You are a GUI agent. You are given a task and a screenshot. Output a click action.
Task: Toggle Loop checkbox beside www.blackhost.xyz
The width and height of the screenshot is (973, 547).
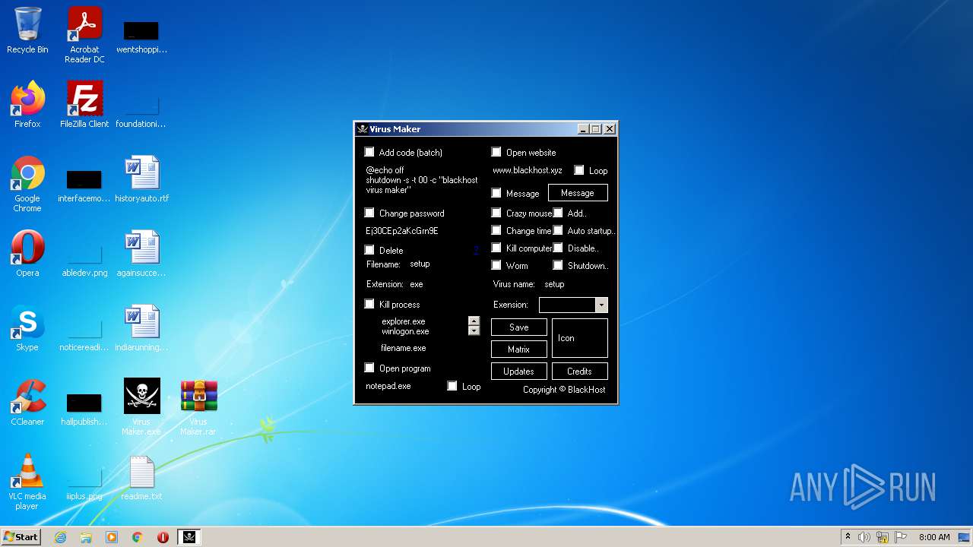click(x=579, y=170)
